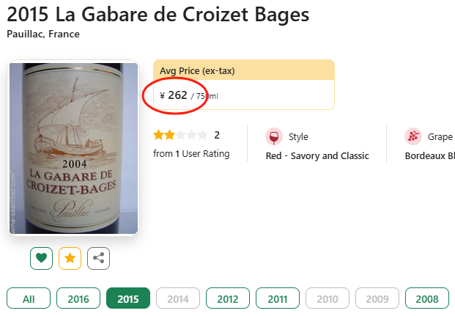Choose the 2009 vintage tab

tap(377, 299)
